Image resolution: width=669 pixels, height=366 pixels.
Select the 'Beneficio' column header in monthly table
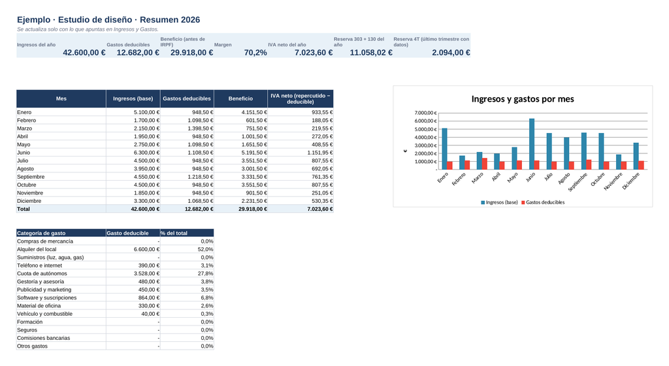(240, 99)
